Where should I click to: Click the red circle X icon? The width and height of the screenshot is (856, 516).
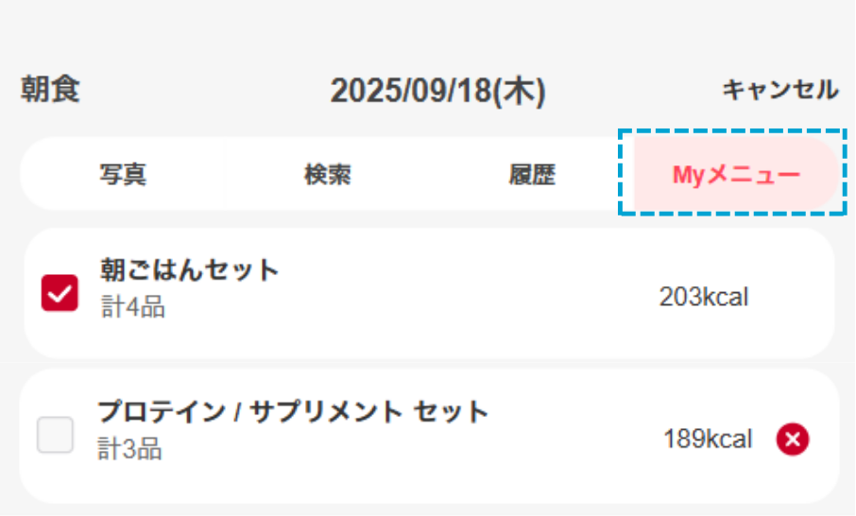point(793,439)
